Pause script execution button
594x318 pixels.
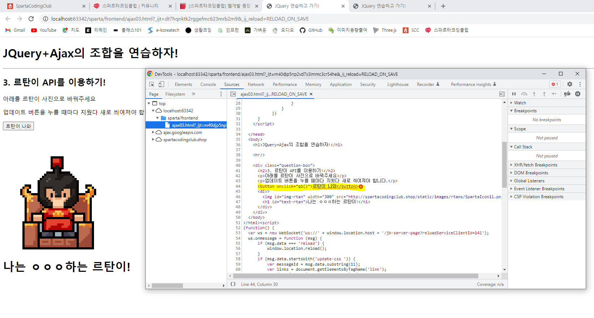tap(514, 94)
